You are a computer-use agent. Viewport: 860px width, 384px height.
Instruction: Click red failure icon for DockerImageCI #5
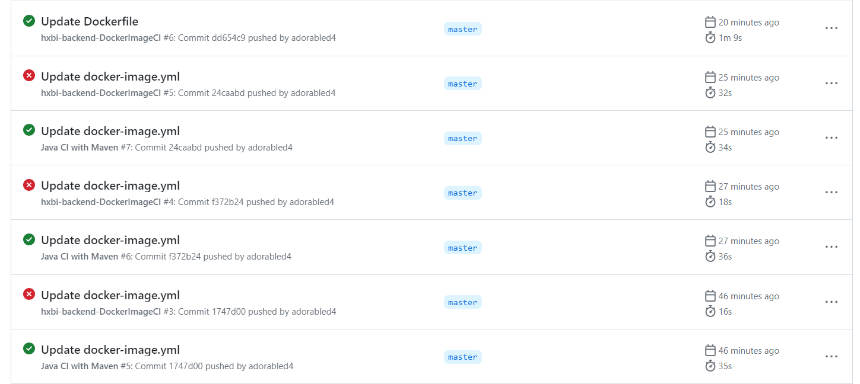coord(29,76)
